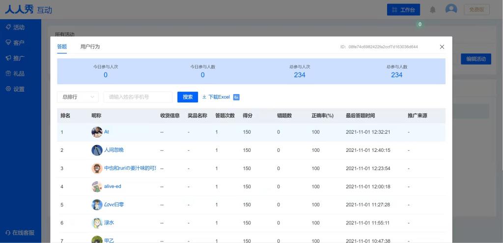The width and height of the screenshot is (503, 243).
Task: Click the 收货信息 column header
Action: (170, 116)
